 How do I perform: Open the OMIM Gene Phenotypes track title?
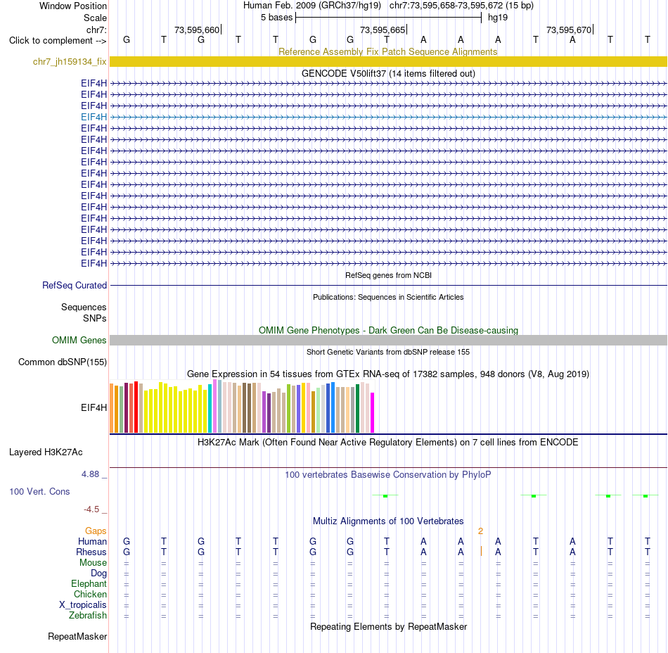pos(388,330)
